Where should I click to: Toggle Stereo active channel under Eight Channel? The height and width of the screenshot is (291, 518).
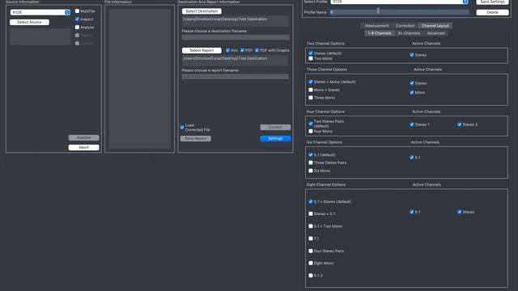coord(459,212)
